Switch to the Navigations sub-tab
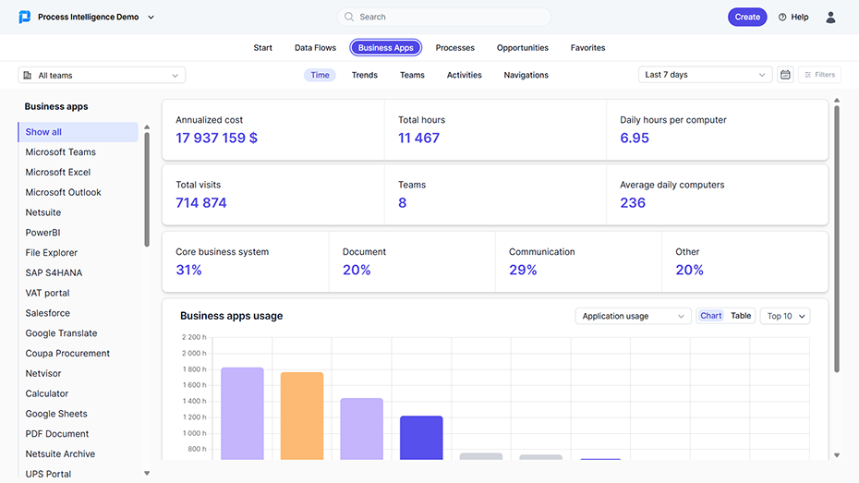The image size is (859, 483). 526,75
